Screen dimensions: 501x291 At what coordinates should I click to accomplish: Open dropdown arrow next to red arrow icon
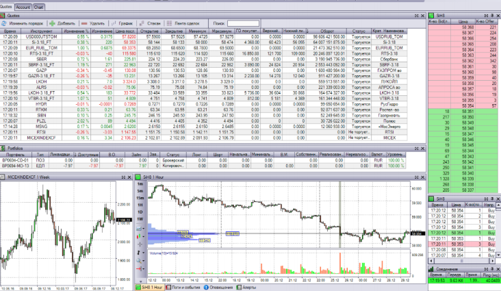pos(144,269)
